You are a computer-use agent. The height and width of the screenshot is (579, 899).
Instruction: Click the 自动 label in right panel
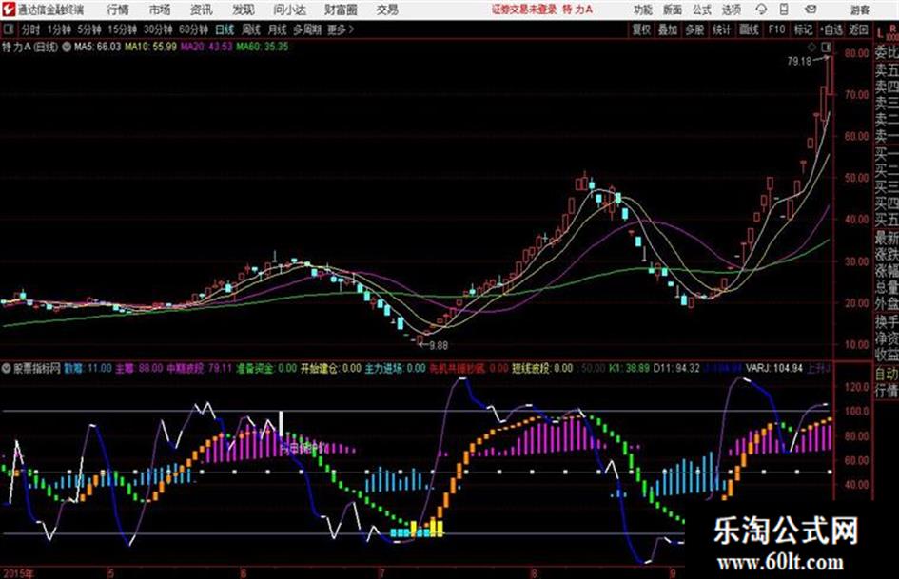[x=887, y=374]
